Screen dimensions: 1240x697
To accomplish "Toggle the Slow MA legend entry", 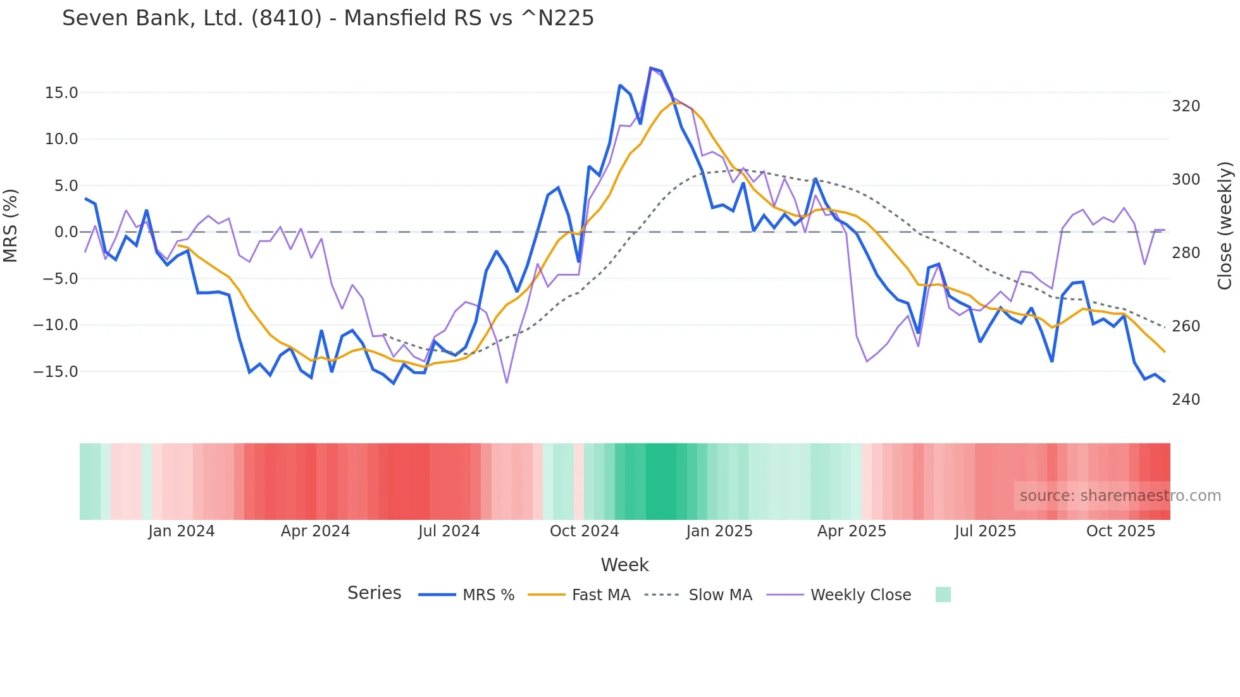I will (x=698, y=595).
